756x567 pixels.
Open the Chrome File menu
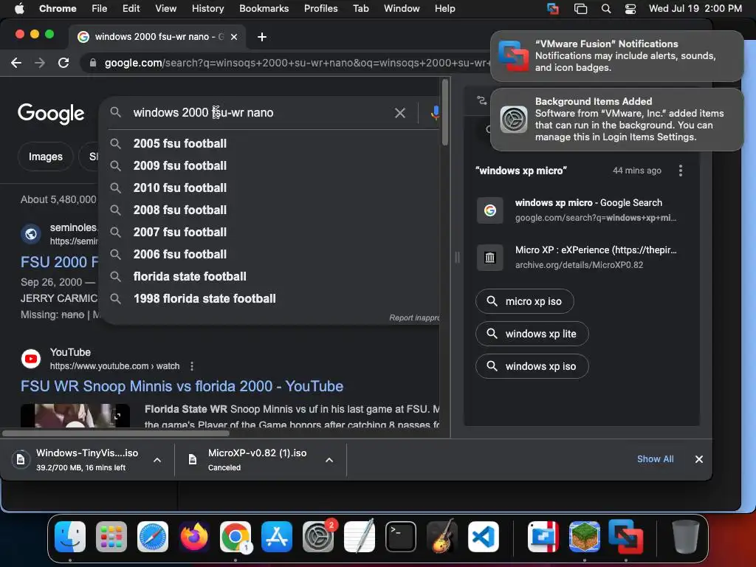click(x=100, y=9)
